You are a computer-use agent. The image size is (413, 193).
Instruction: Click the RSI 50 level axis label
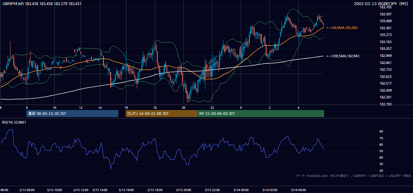(x=381, y=151)
